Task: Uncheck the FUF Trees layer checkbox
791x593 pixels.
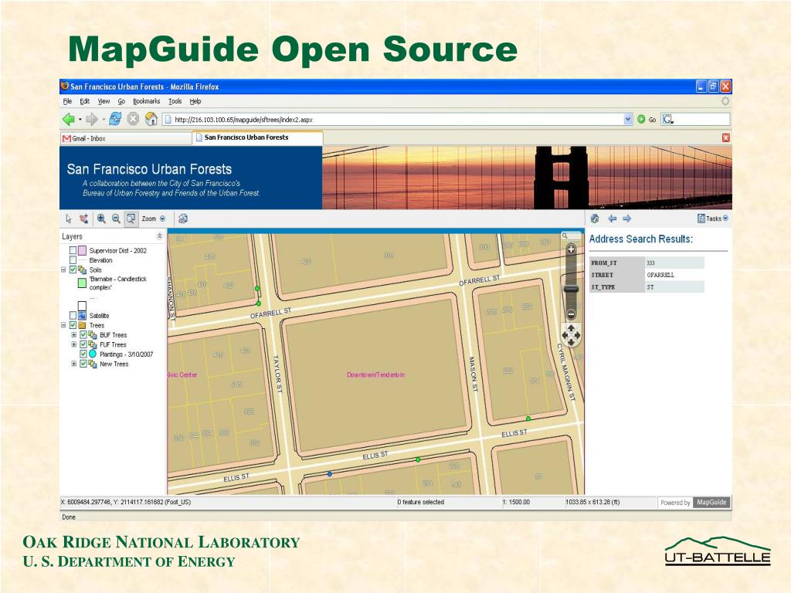Action: pos(83,344)
